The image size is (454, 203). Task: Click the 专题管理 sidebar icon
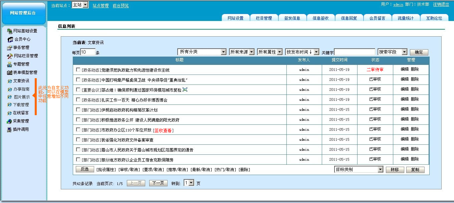coord(9,64)
